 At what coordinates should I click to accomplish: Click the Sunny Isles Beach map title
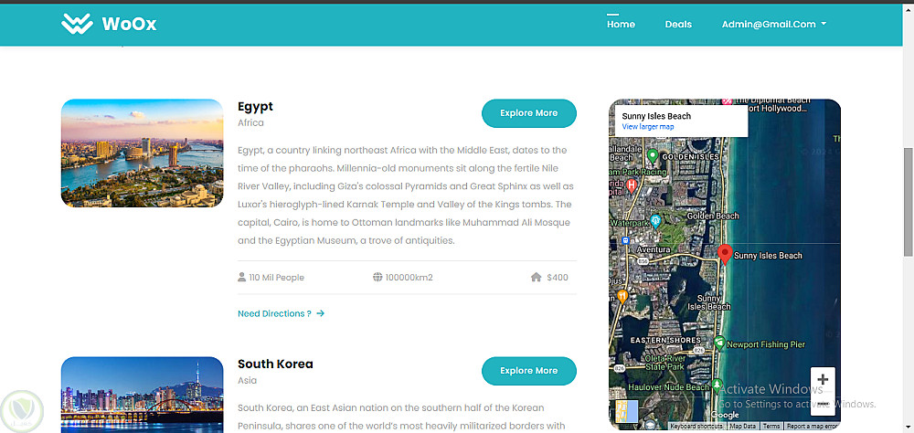click(655, 116)
